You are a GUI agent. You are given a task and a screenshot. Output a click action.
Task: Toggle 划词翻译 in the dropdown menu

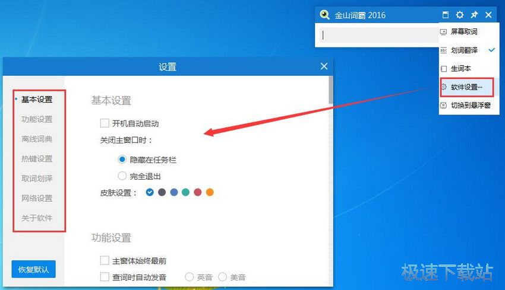469,50
